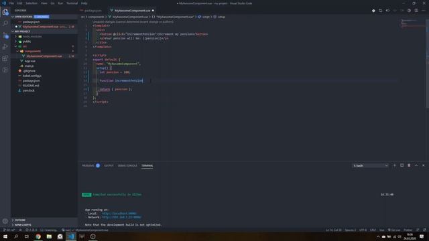
Task: Add a new terminal with plus icon
Action: click(395, 165)
